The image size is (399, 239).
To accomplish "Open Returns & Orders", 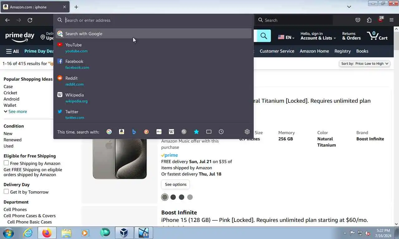I will tap(351, 36).
